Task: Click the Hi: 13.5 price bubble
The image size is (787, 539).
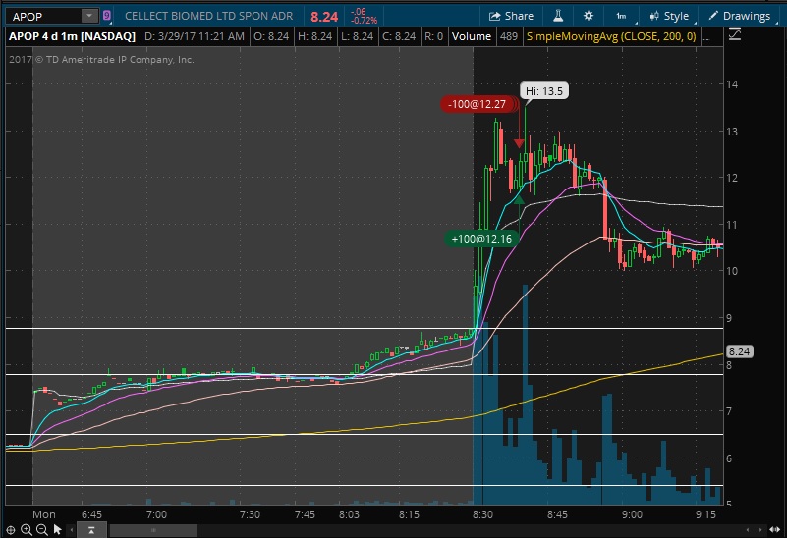Action: coord(544,91)
